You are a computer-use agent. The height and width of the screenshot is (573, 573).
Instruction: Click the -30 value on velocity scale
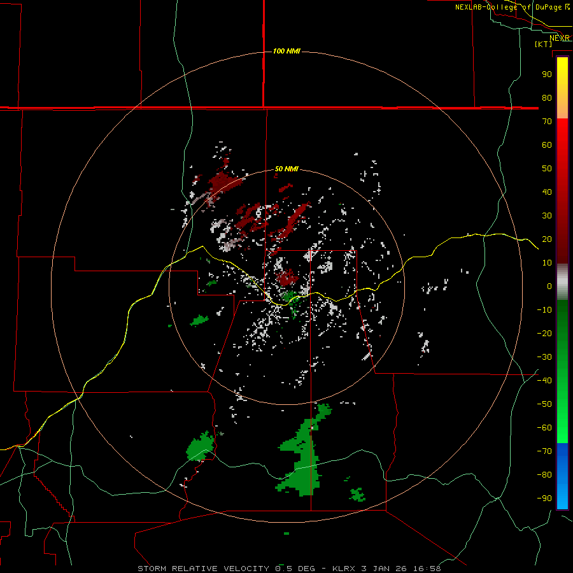(544, 357)
